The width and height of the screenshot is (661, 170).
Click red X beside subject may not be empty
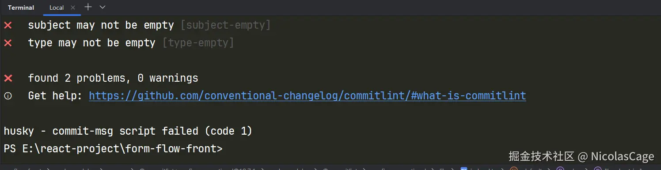coord(8,26)
